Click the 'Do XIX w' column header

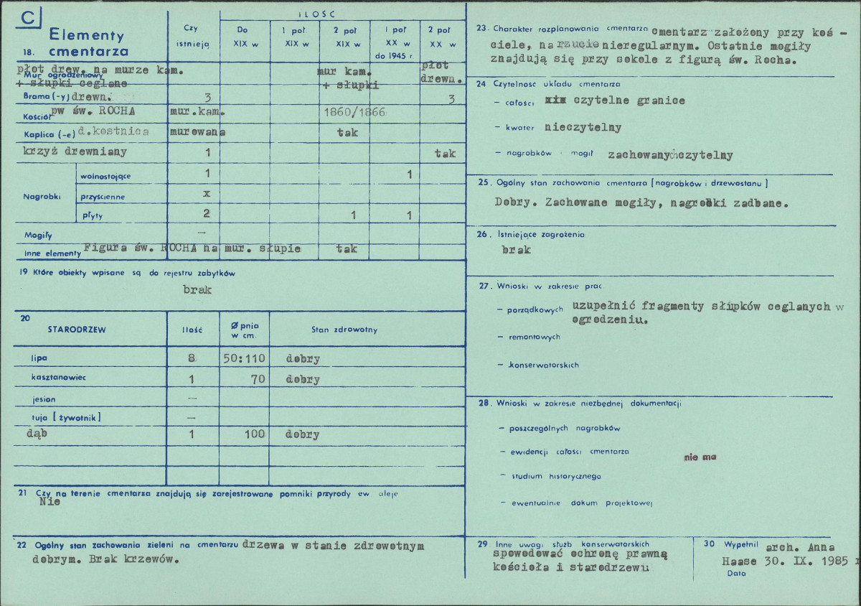point(245,37)
